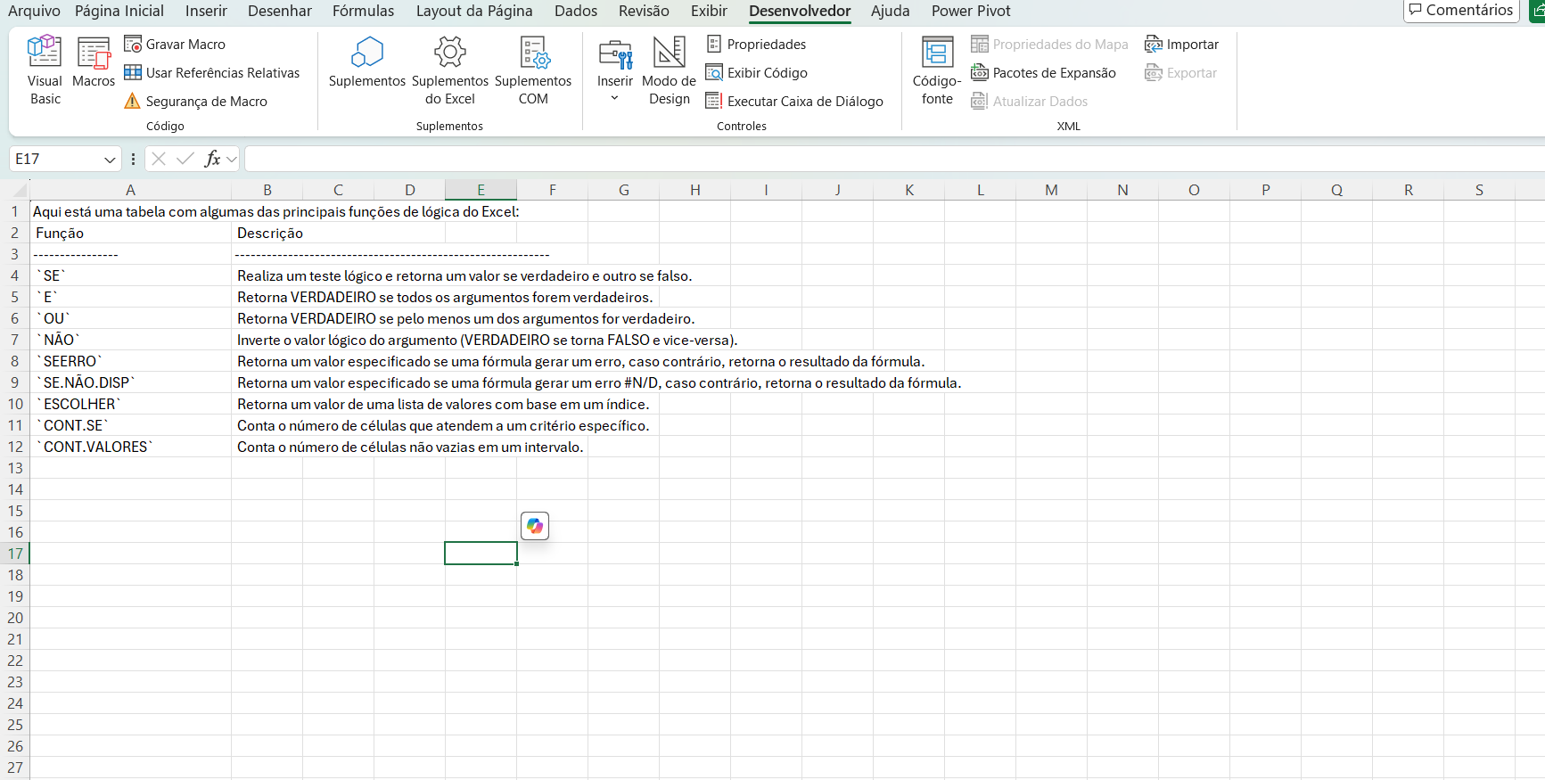
Task: Switch to the Exibir tab
Action: click(709, 11)
